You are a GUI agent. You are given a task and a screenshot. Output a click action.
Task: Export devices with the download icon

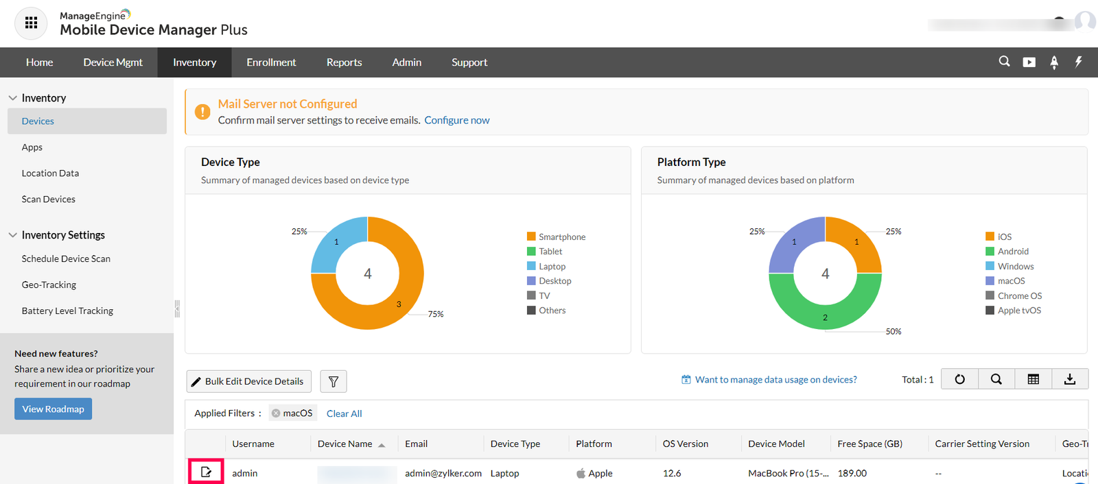[x=1070, y=379]
